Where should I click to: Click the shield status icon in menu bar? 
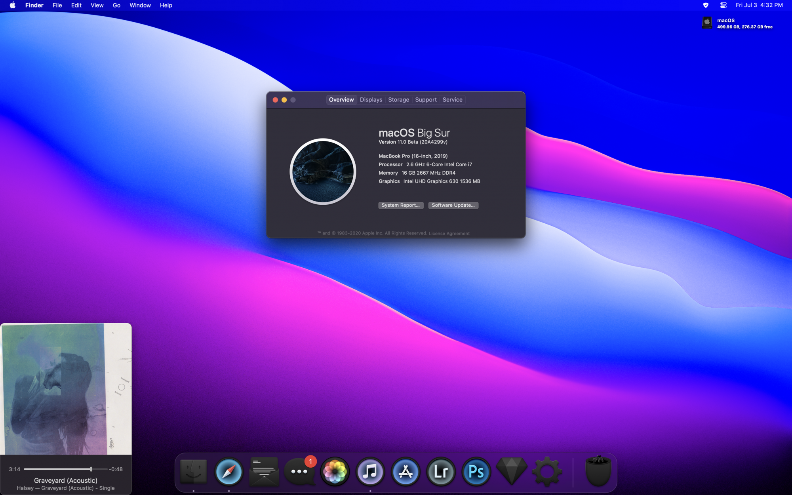point(706,5)
